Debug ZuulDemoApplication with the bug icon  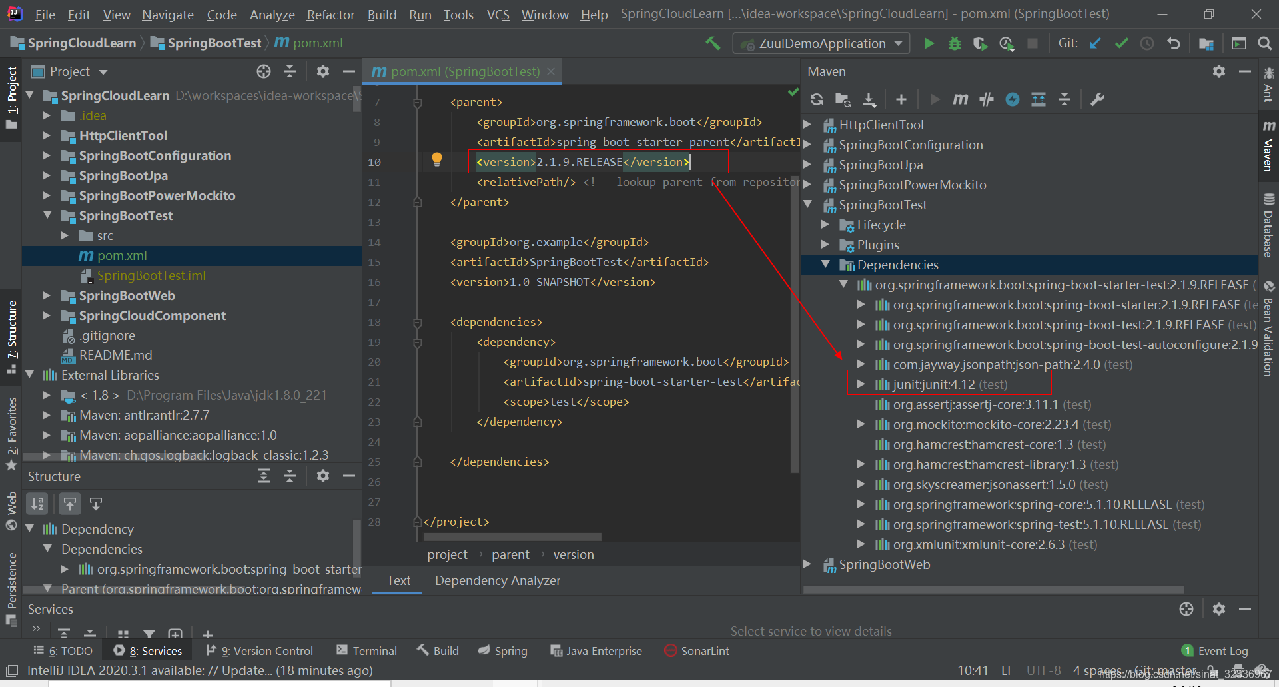pos(954,43)
